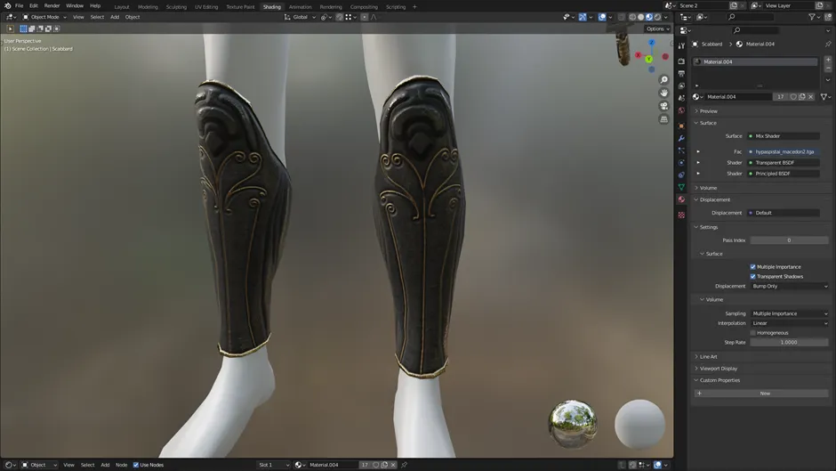Open the World properties tab
The width and height of the screenshot is (836, 471).
tap(681, 110)
